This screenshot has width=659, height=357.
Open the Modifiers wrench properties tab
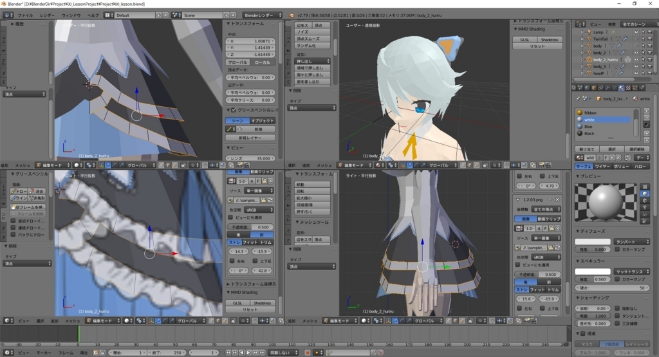608,87
